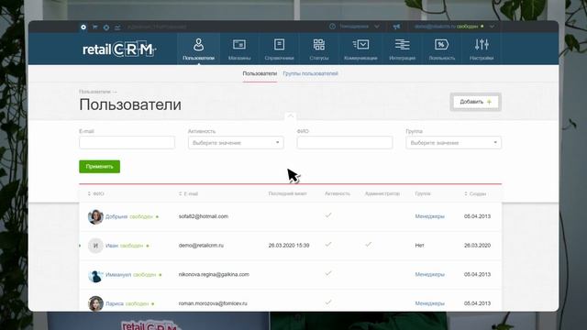Click the target icon in the top bar
This screenshot has height=330, width=587.
tap(106, 27)
